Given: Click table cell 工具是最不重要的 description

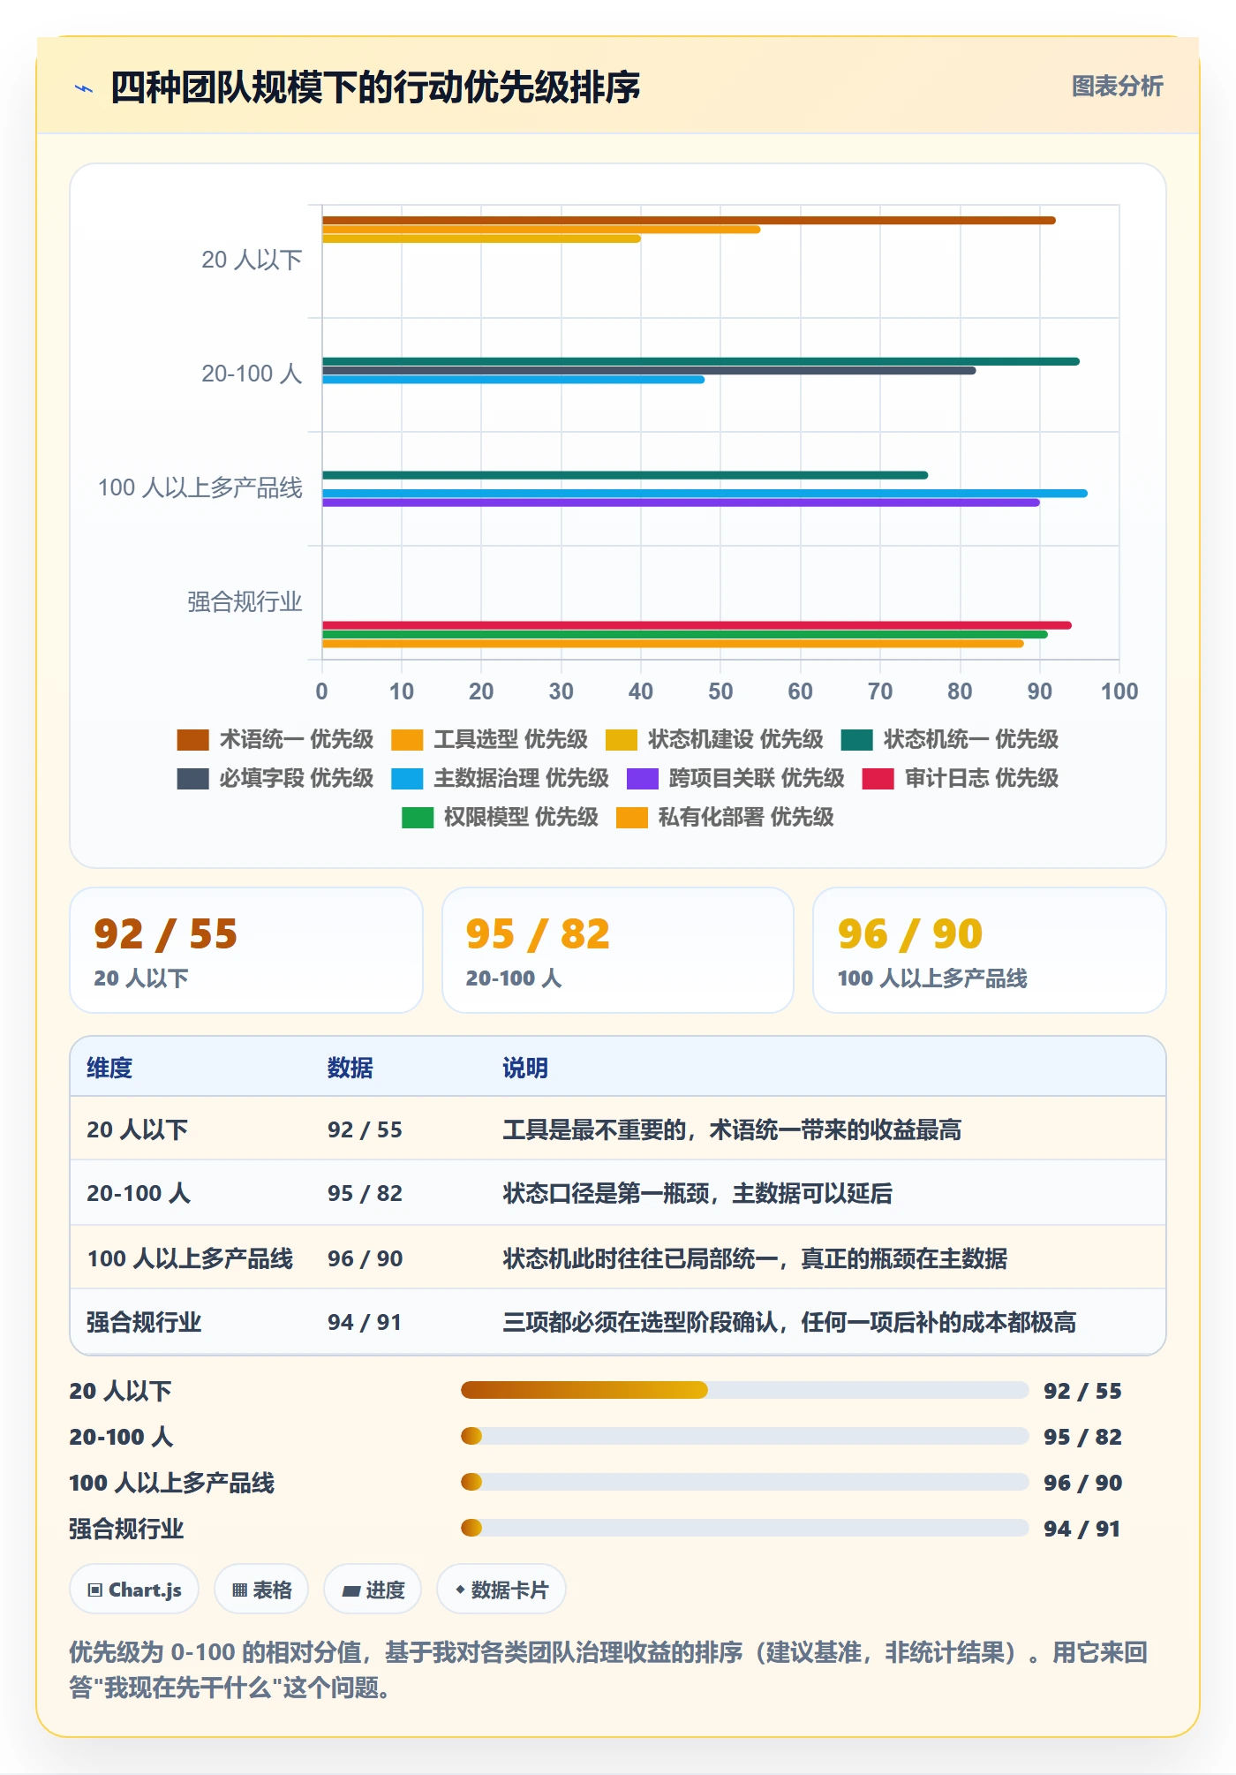Looking at the screenshot, I should click(732, 1129).
